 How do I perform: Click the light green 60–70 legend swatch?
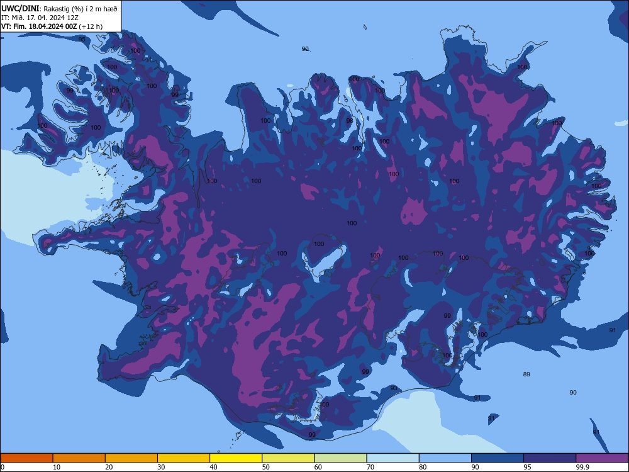point(340,458)
